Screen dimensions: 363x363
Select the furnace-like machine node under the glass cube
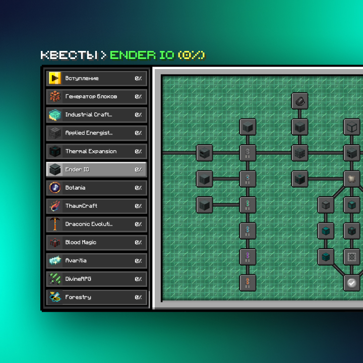pos(352,153)
